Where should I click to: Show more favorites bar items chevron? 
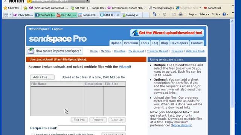233,6
